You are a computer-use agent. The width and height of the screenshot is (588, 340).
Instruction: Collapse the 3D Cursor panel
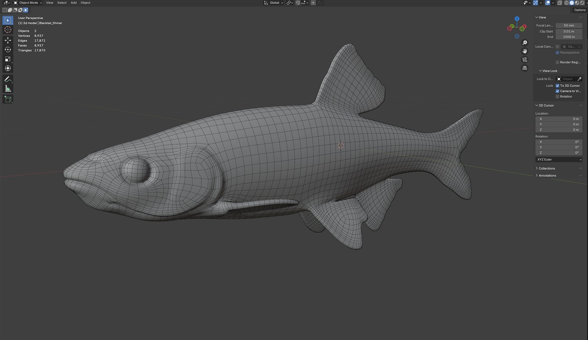click(x=544, y=105)
